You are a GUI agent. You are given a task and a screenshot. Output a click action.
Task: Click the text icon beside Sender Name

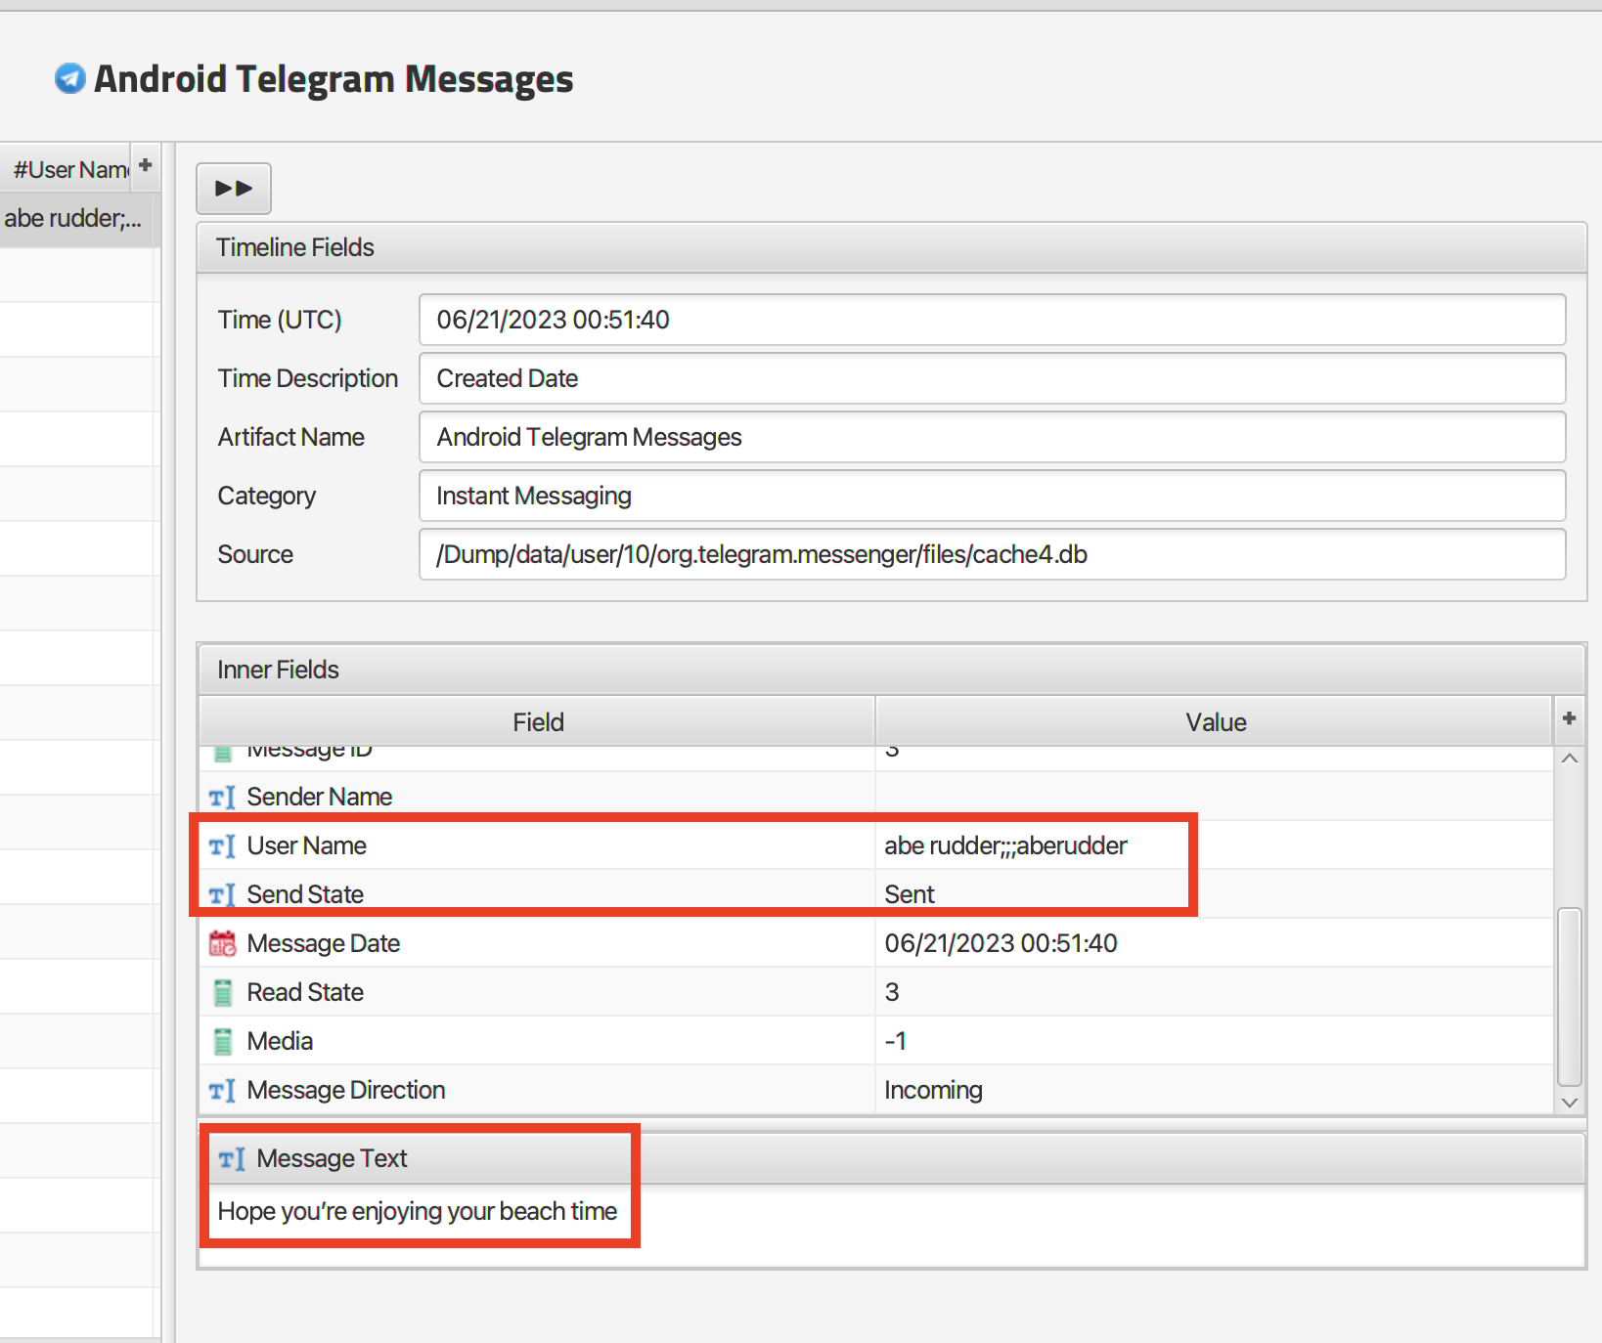tap(222, 797)
